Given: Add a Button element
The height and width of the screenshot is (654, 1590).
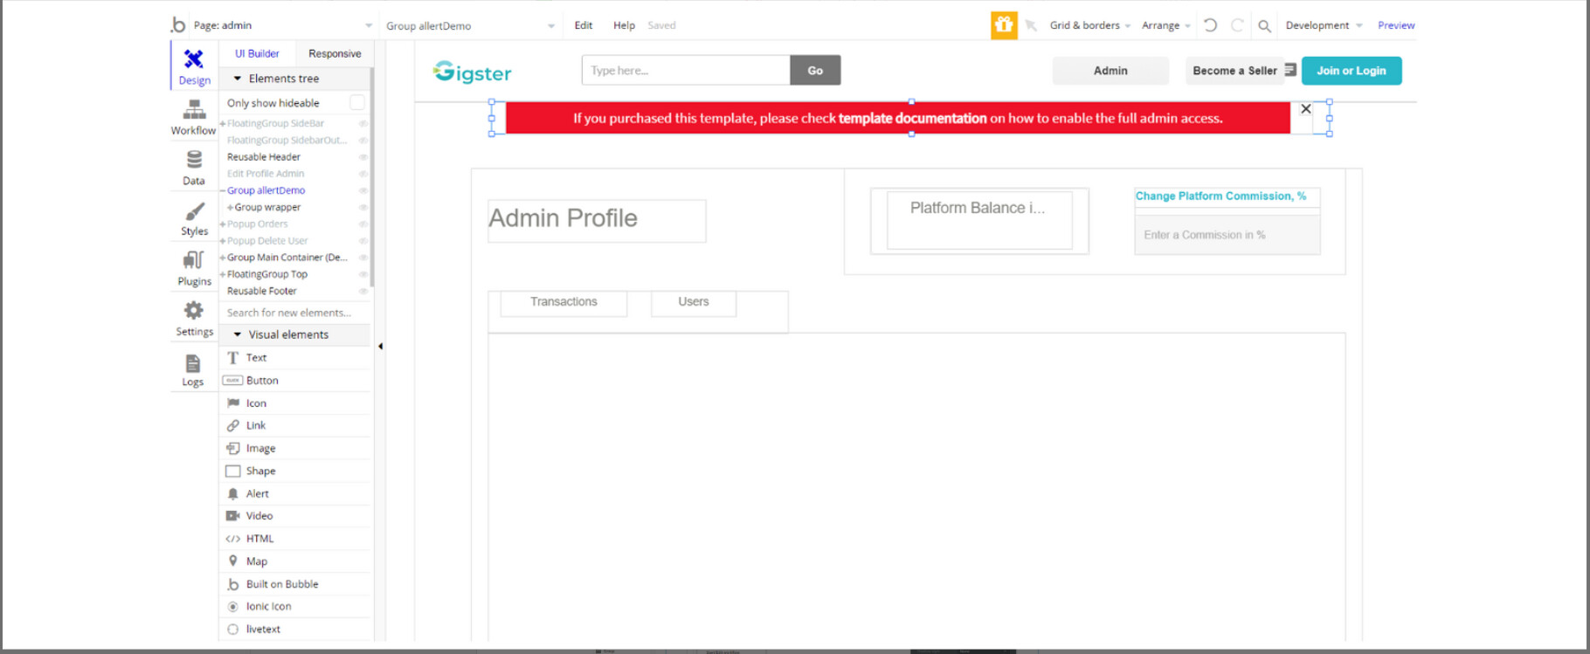Looking at the screenshot, I should [x=295, y=380].
